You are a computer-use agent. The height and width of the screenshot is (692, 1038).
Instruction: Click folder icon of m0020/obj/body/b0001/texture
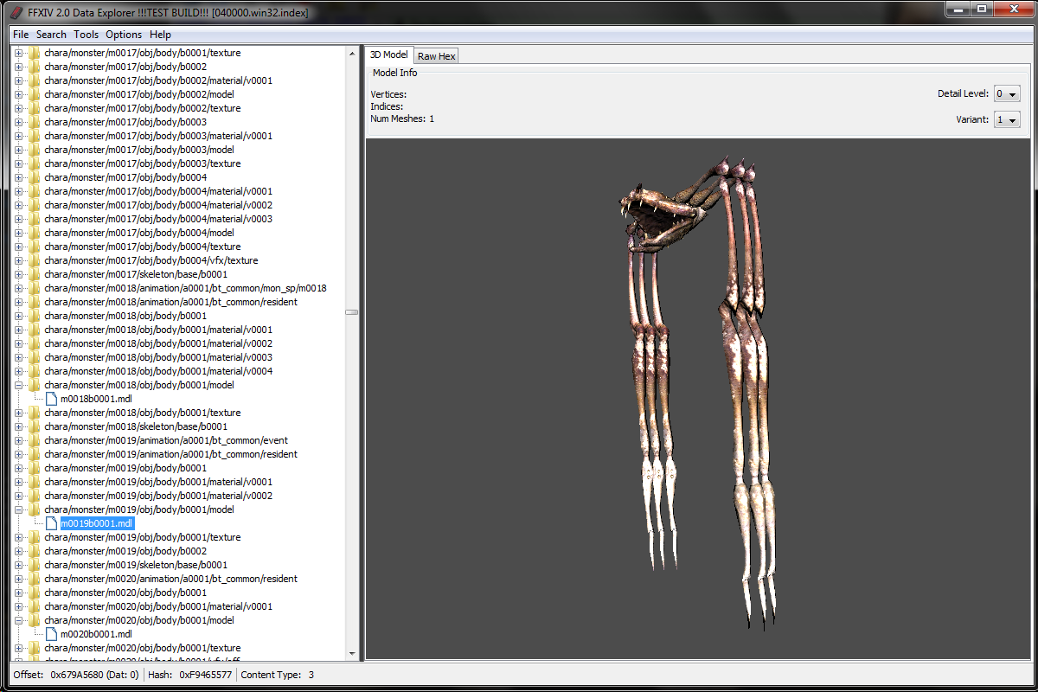[x=35, y=648]
